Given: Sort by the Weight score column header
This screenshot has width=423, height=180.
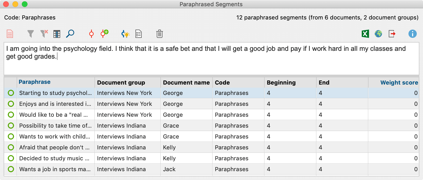Looking at the screenshot, I should tap(394, 82).
